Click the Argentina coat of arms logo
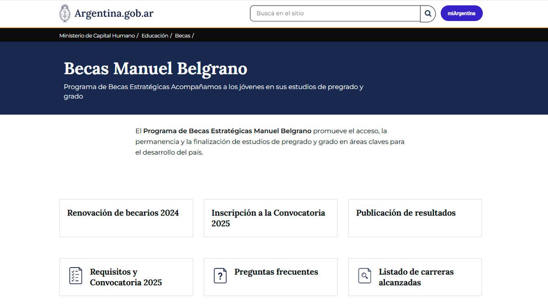 point(65,13)
